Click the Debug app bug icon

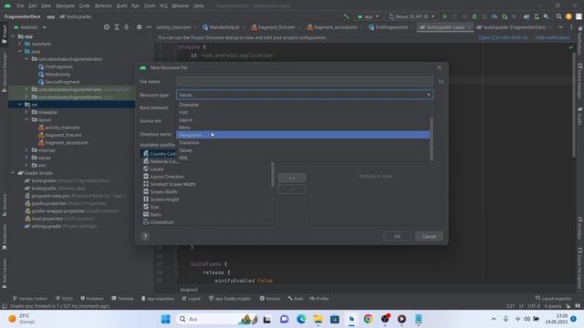click(x=474, y=16)
